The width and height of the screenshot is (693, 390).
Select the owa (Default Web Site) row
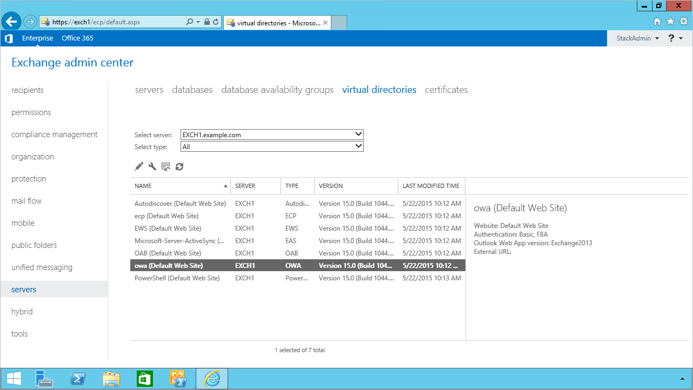(x=297, y=266)
